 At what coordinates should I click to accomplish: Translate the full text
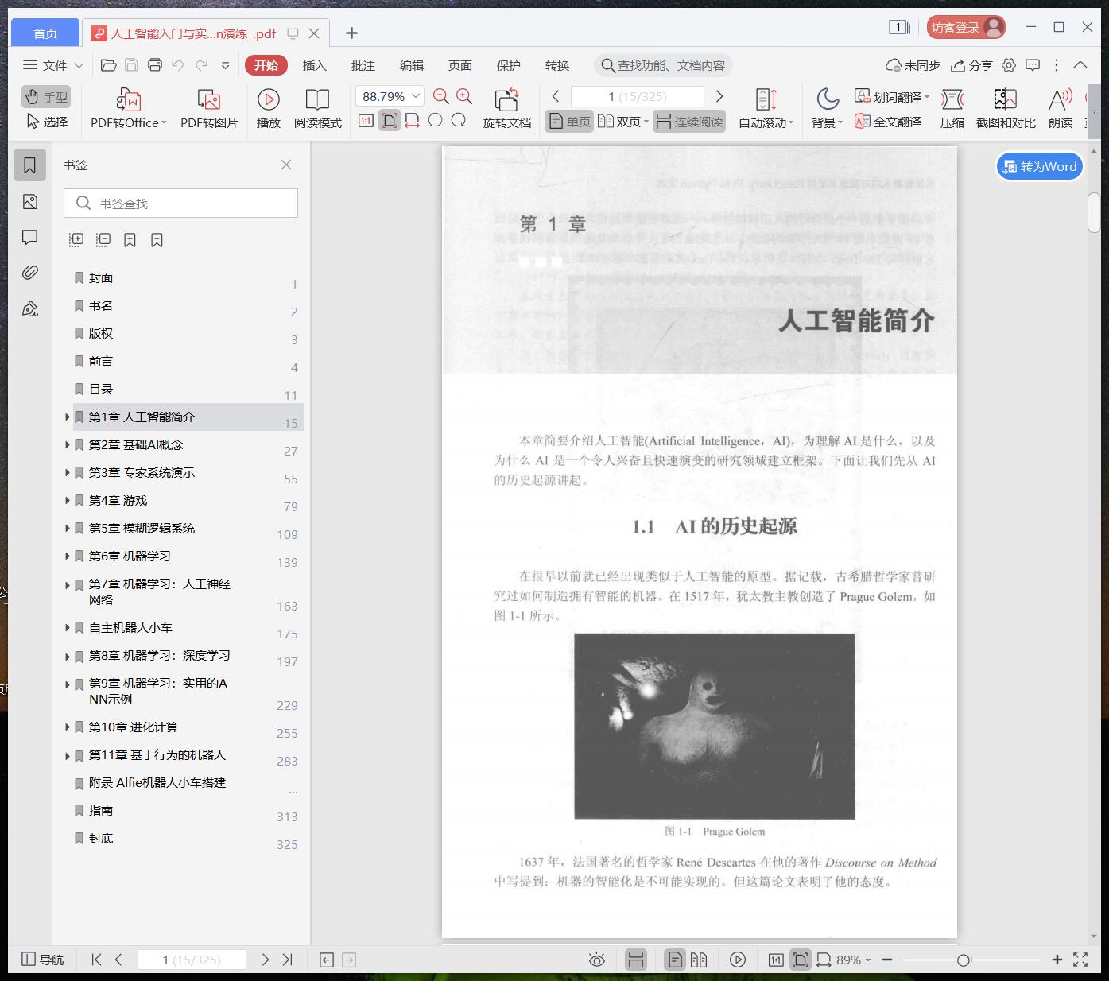[x=888, y=122]
